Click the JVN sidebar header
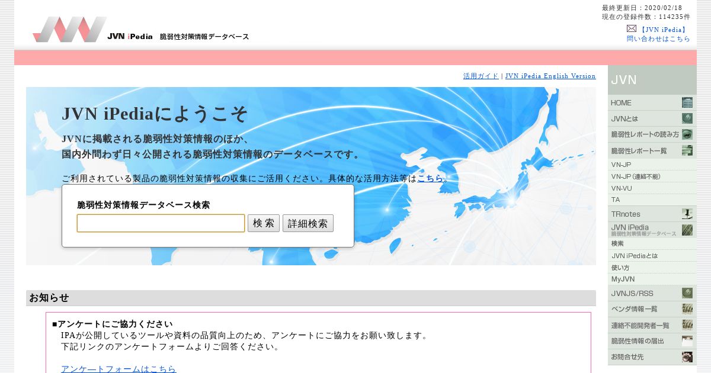The height and width of the screenshot is (373, 711). pyautogui.click(x=652, y=80)
